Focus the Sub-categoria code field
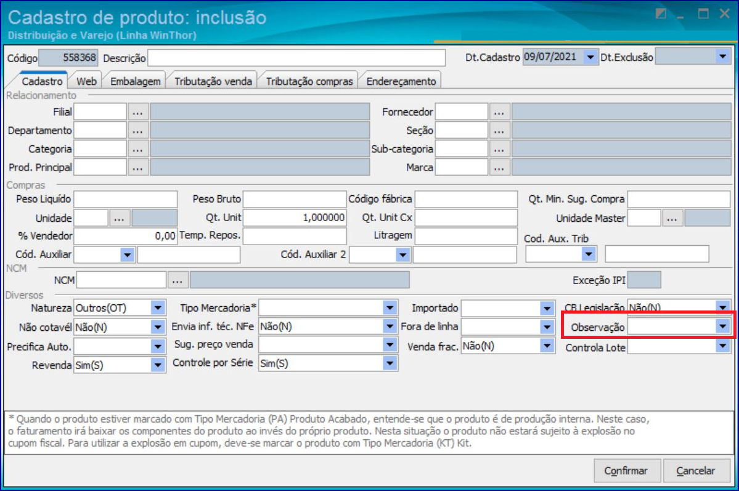739x491 pixels. pos(462,149)
